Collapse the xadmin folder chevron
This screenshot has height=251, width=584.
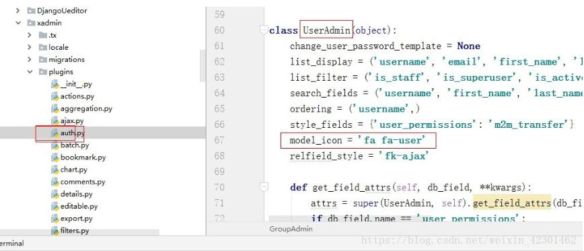[x=18, y=23]
